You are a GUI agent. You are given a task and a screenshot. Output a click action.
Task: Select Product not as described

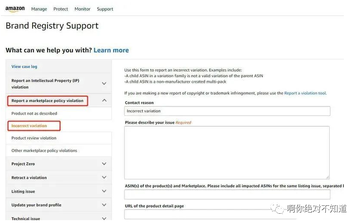pos(34,113)
